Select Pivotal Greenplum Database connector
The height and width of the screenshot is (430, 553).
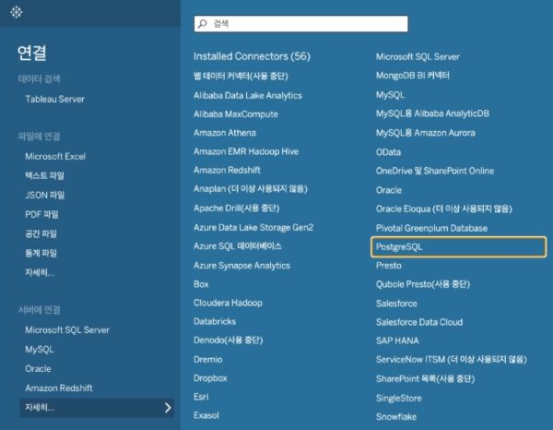431,229
